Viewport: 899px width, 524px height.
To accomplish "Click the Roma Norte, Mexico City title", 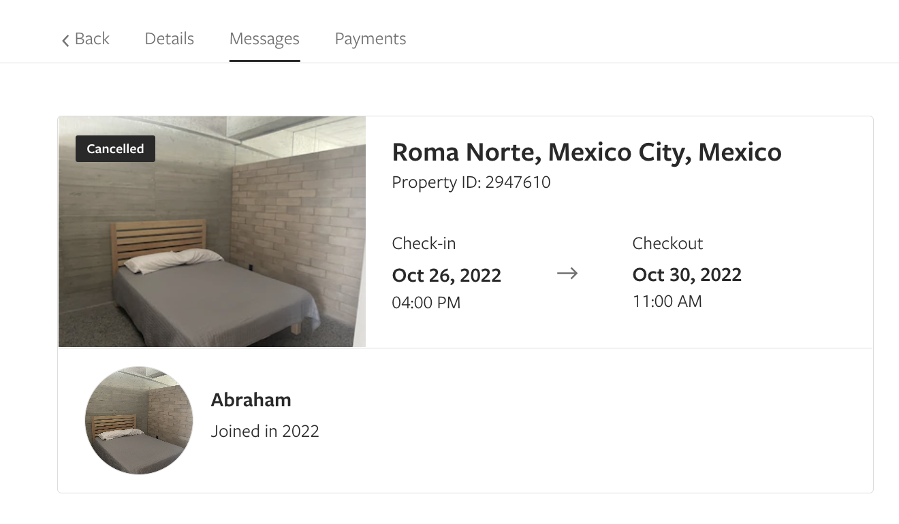I will point(586,152).
